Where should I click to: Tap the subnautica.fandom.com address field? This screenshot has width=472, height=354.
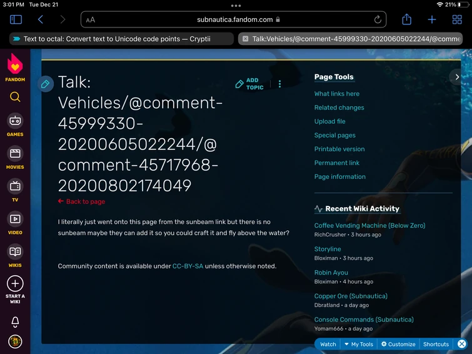tap(233, 19)
